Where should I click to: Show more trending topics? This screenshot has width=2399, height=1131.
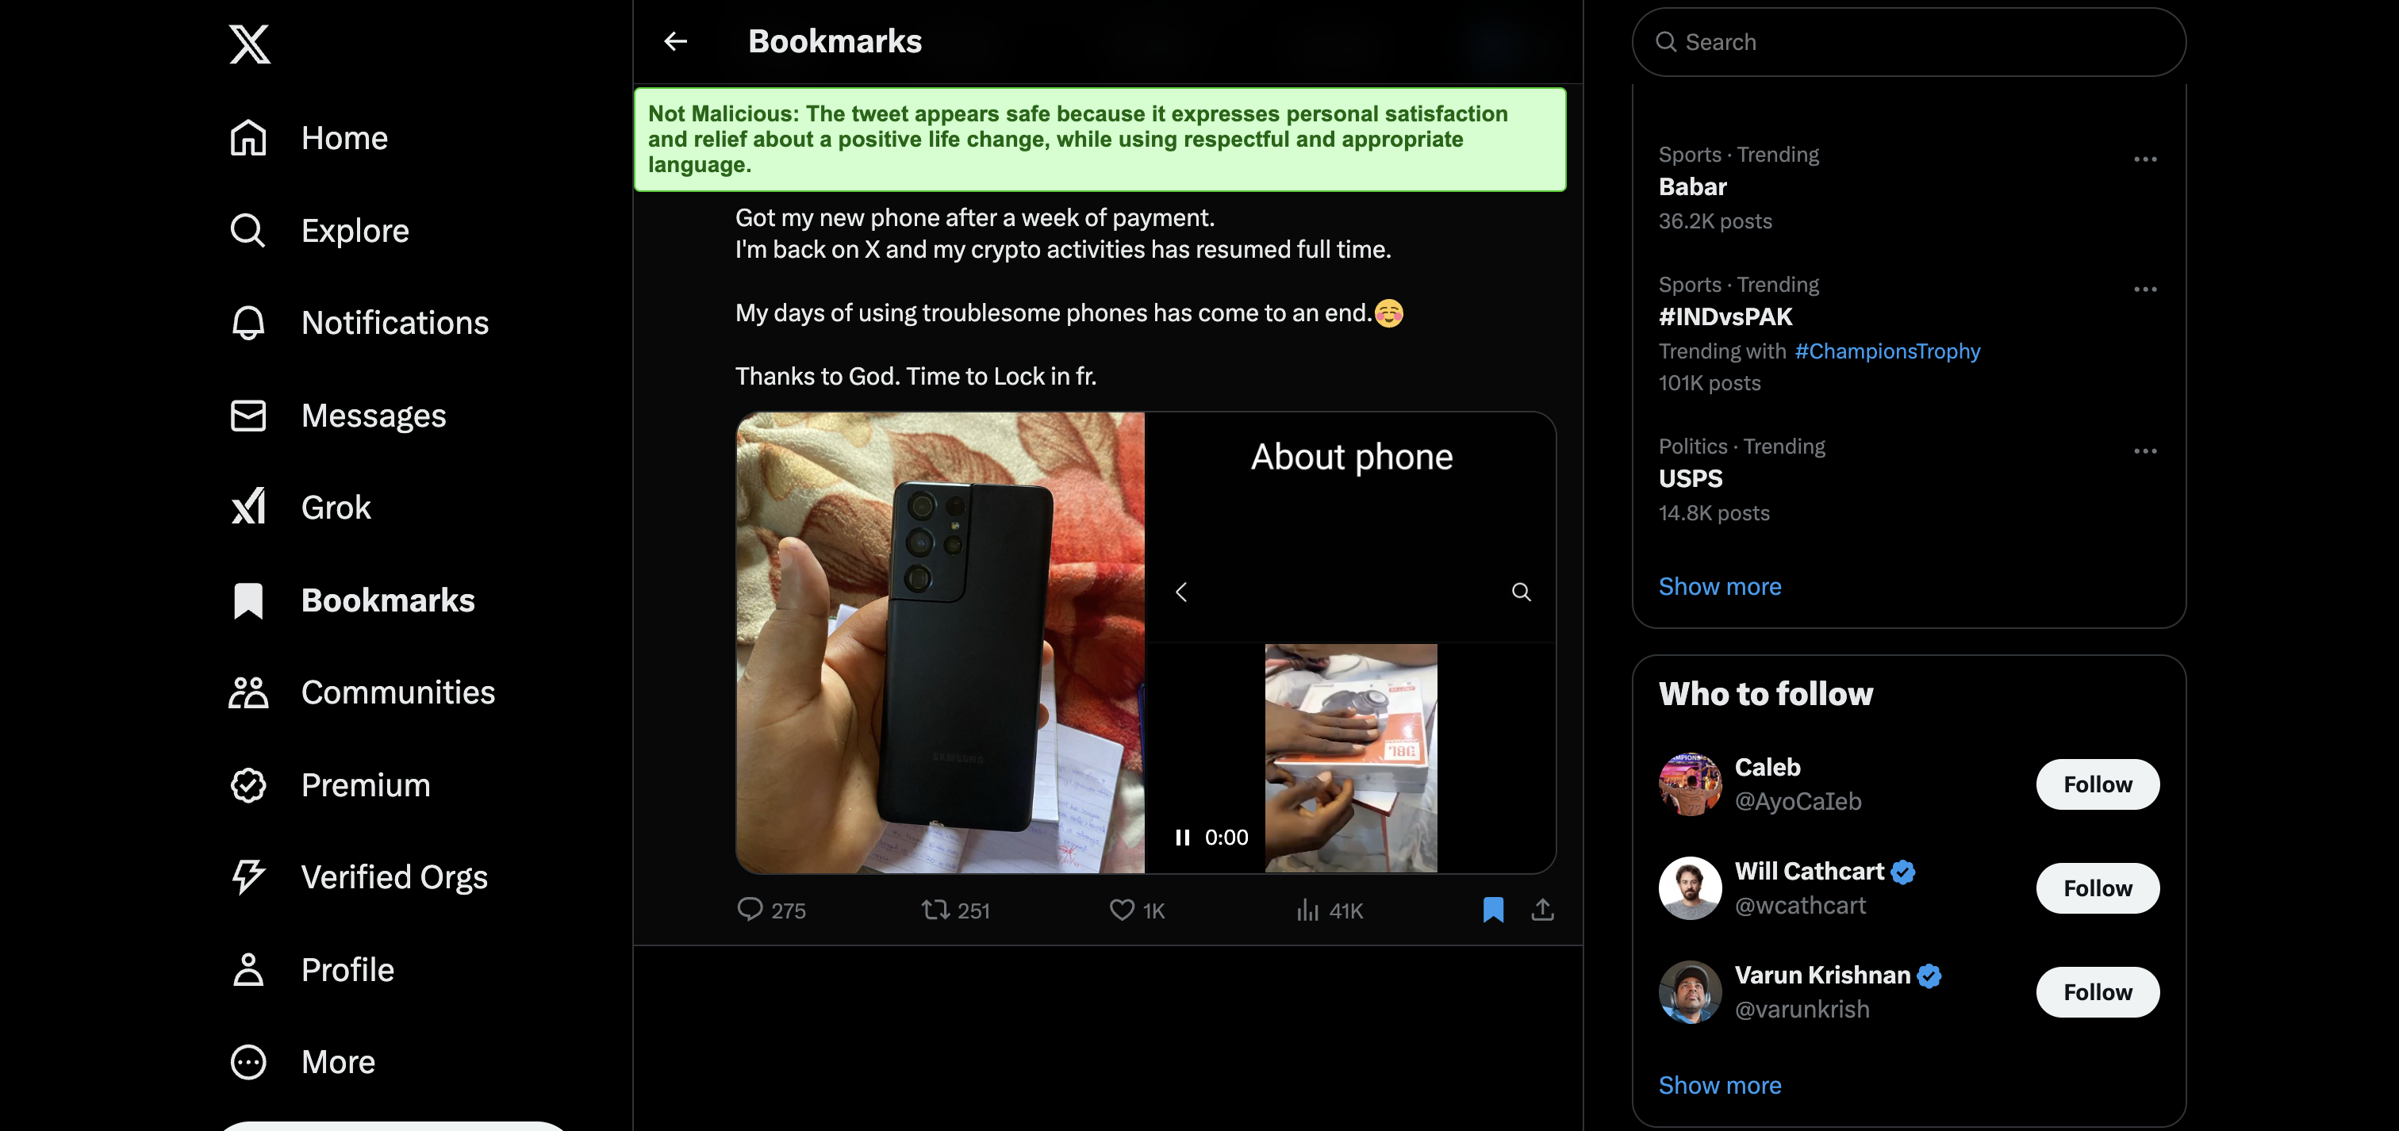coord(1719,586)
